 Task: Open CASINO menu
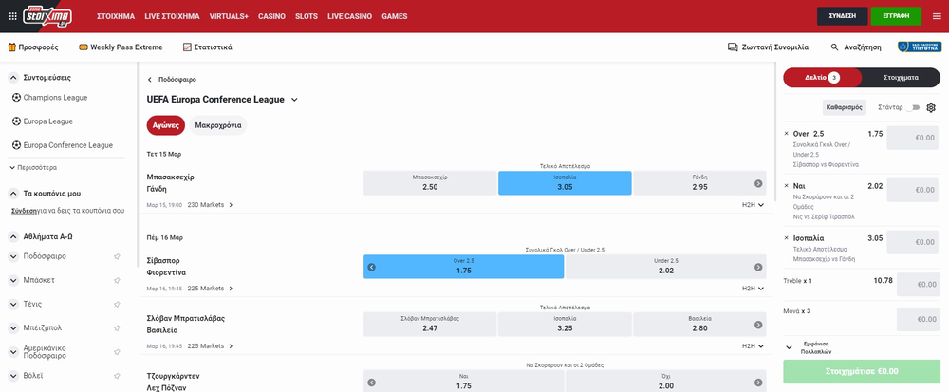pyautogui.click(x=271, y=16)
